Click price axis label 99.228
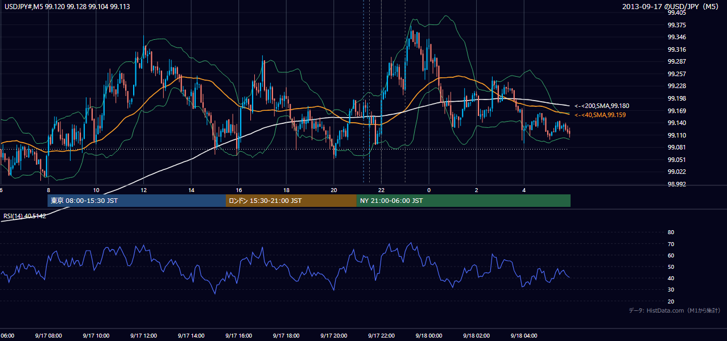 coord(676,86)
